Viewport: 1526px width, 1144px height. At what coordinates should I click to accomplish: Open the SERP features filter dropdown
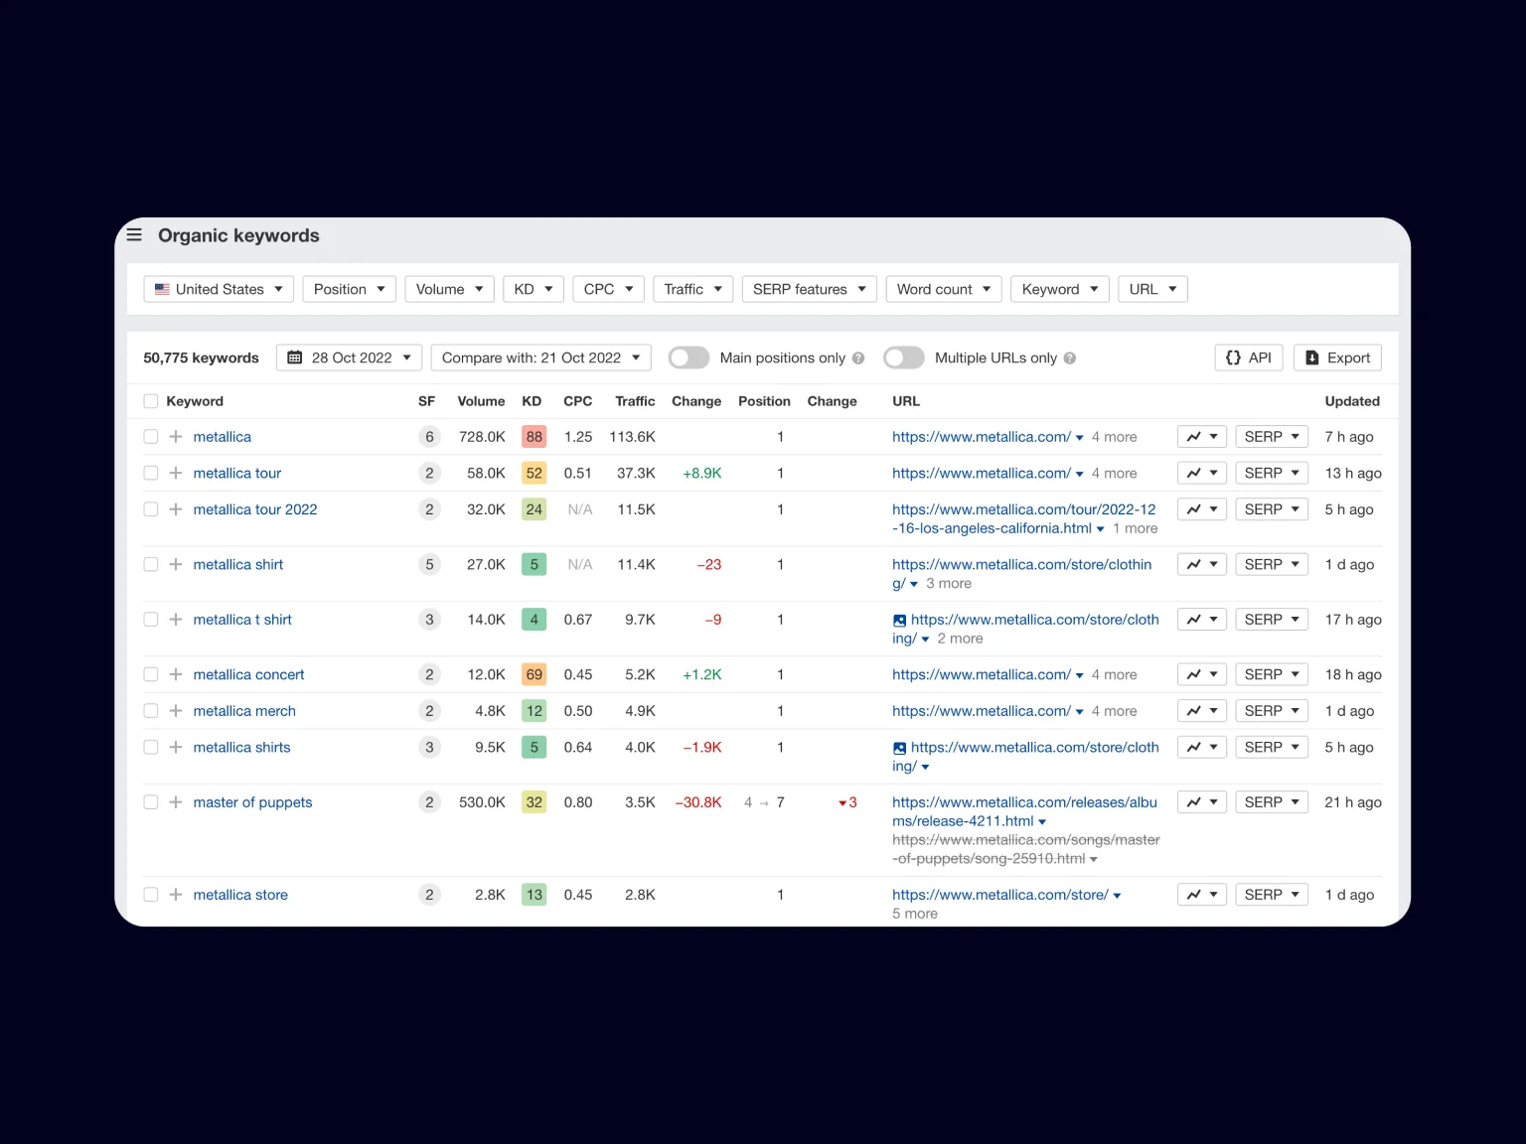810,289
